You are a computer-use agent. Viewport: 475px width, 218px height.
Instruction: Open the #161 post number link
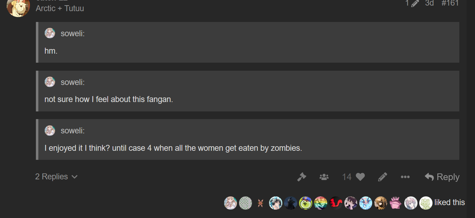pos(450,3)
